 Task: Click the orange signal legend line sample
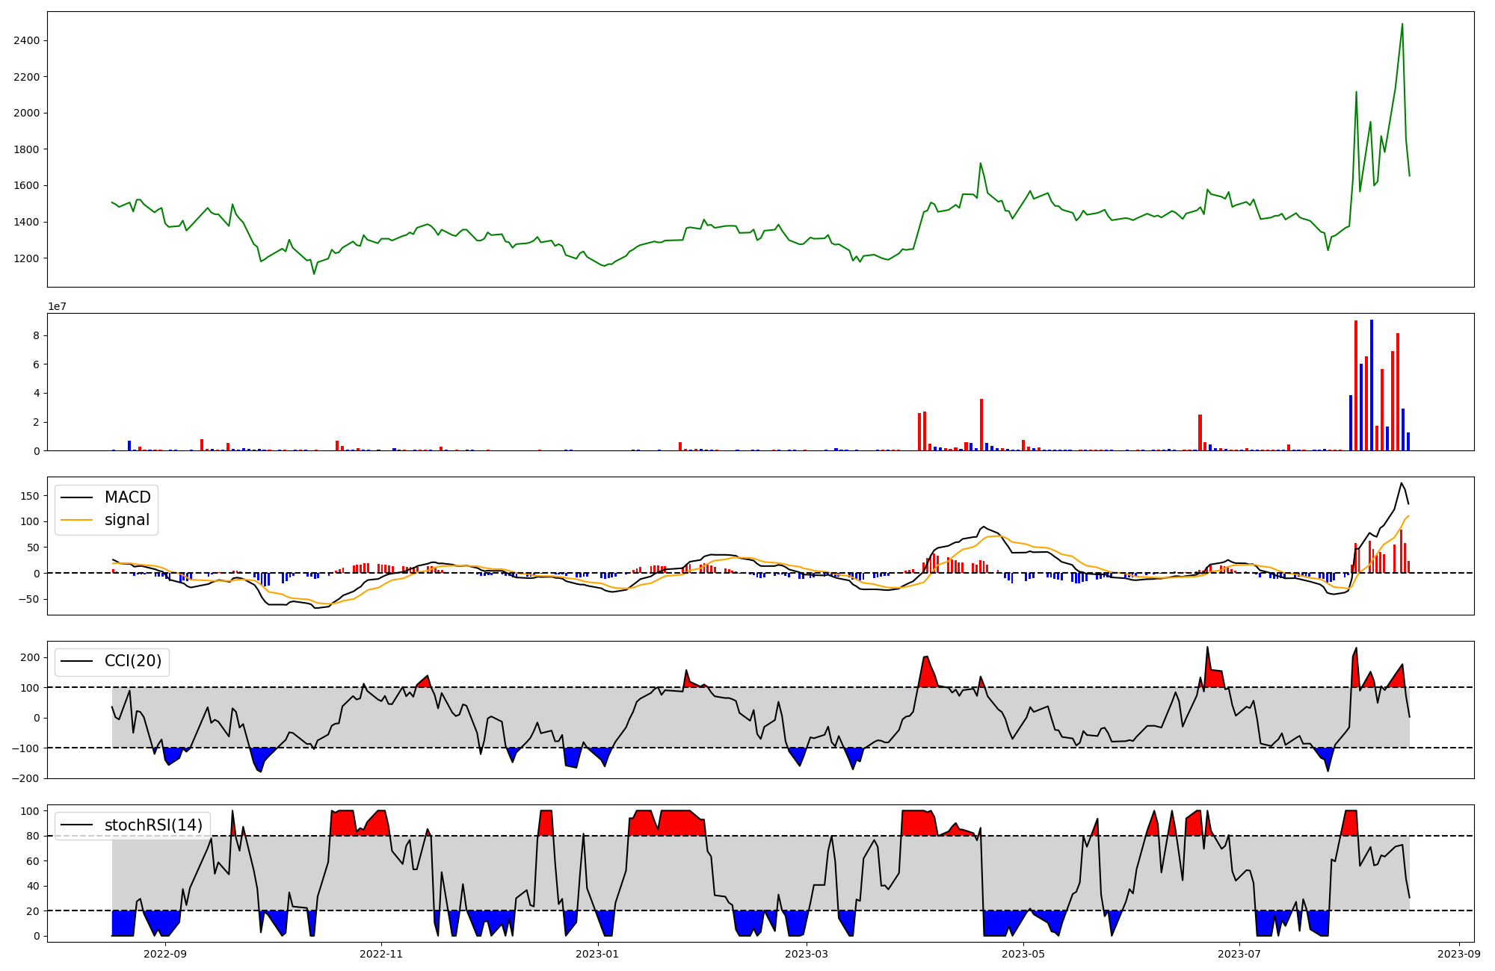(76, 520)
